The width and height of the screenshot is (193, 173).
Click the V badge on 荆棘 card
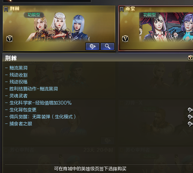pos(10,39)
